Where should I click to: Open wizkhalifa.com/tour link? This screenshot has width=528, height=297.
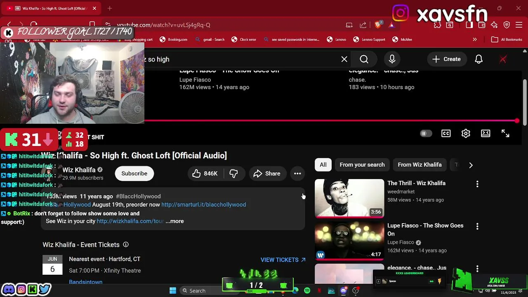tap(130, 221)
